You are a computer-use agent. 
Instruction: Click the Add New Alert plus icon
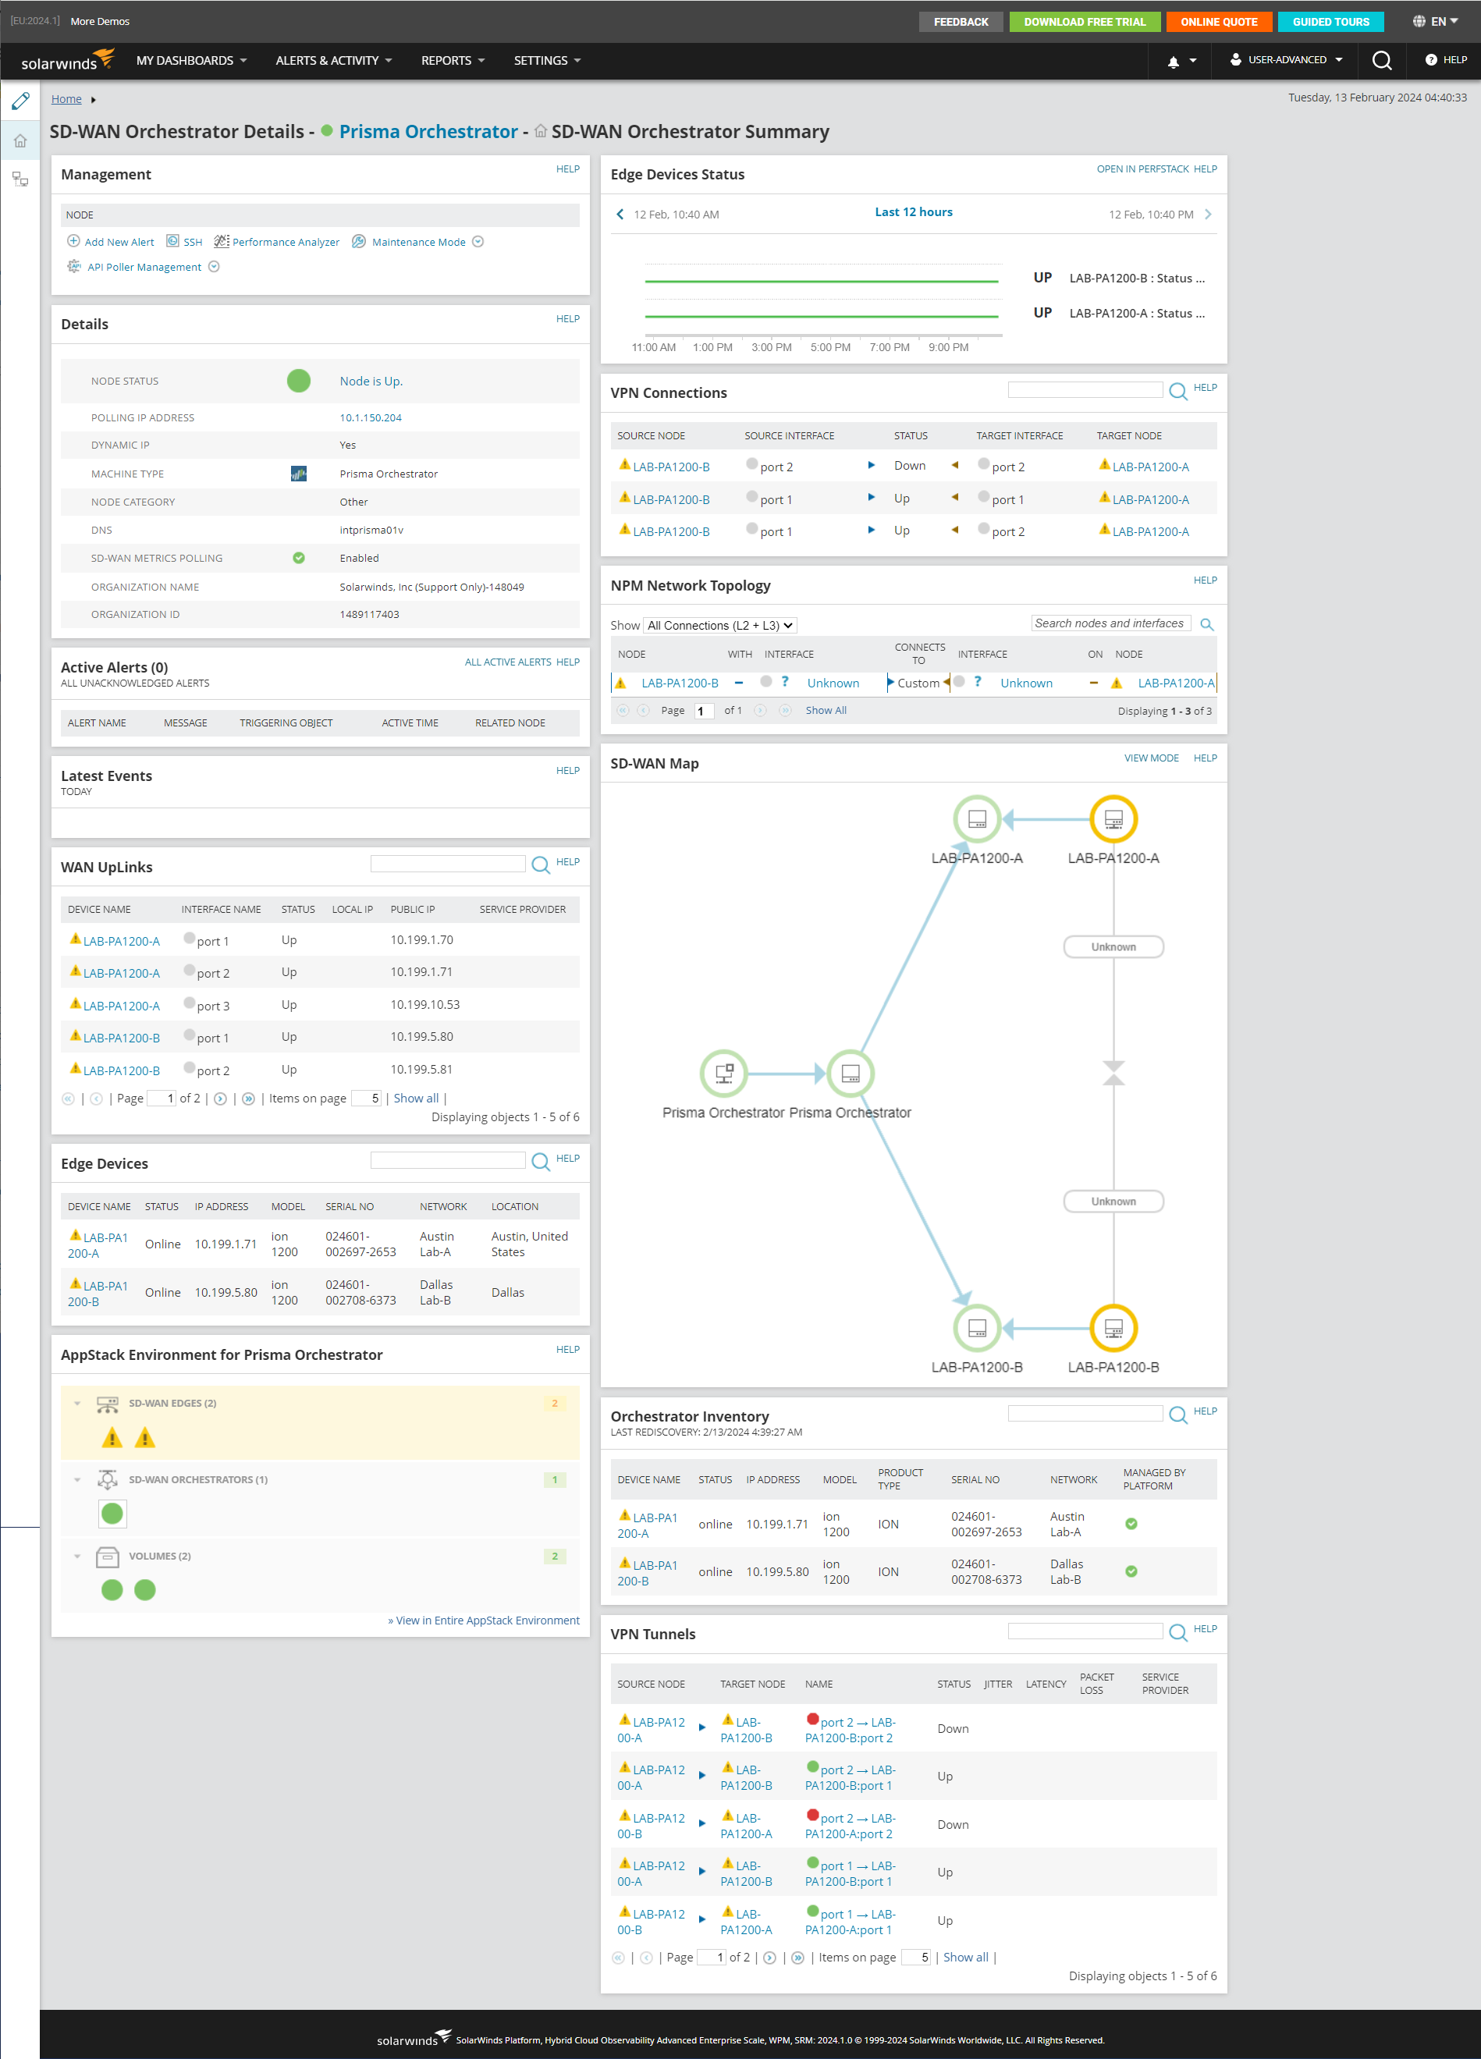[x=73, y=242]
